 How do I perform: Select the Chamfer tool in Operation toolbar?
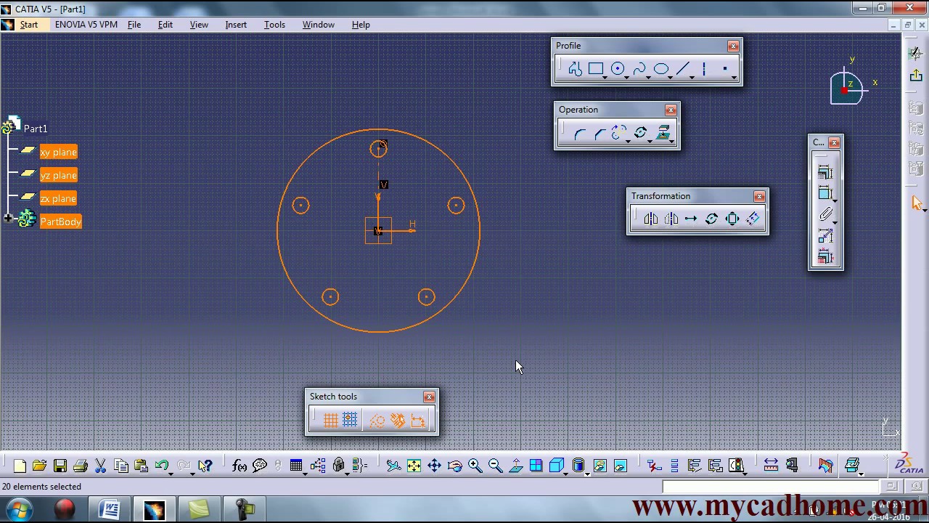[x=599, y=134]
